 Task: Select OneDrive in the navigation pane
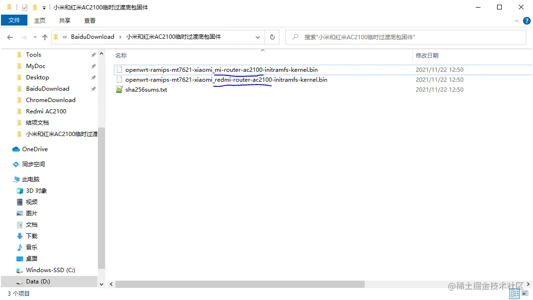pyautogui.click(x=35, y=149)
